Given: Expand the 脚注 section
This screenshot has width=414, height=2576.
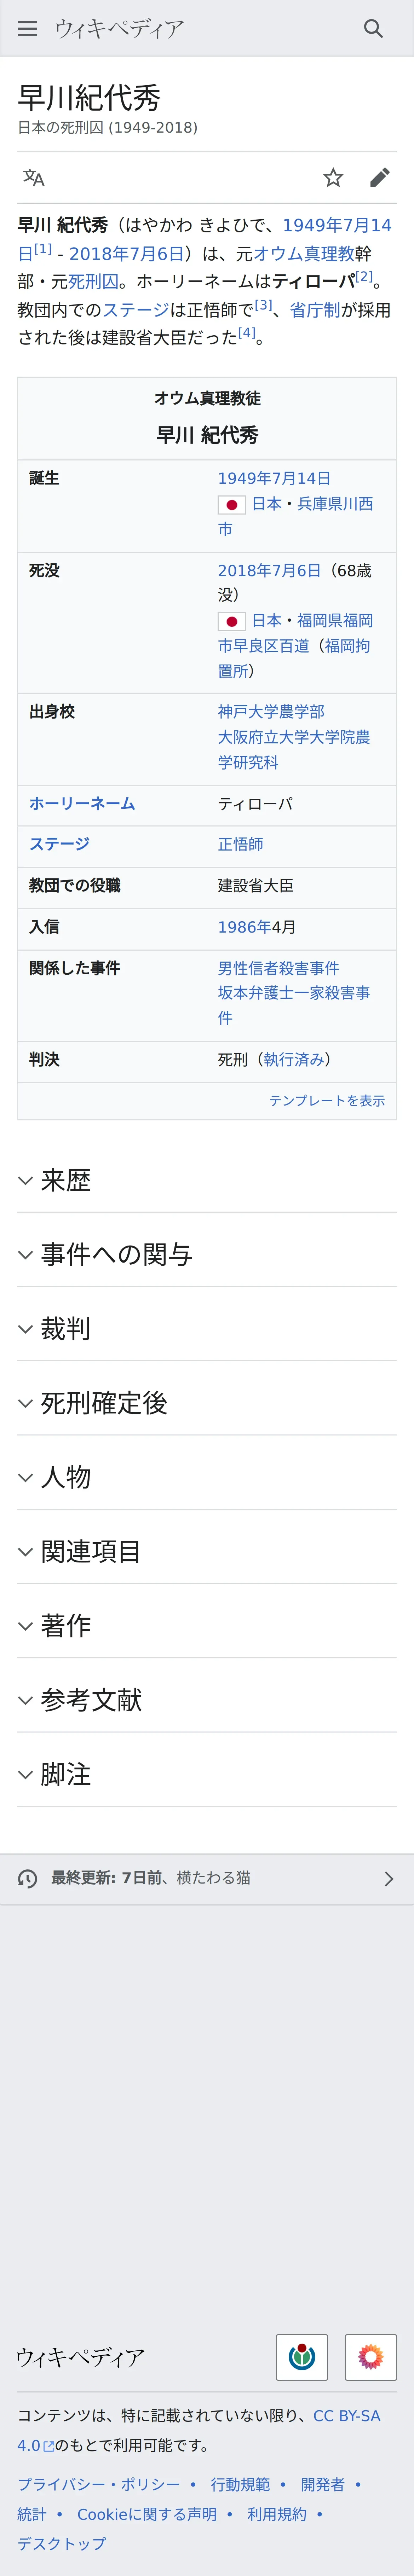Looking at the screenshot, I should click(207, 1774).
